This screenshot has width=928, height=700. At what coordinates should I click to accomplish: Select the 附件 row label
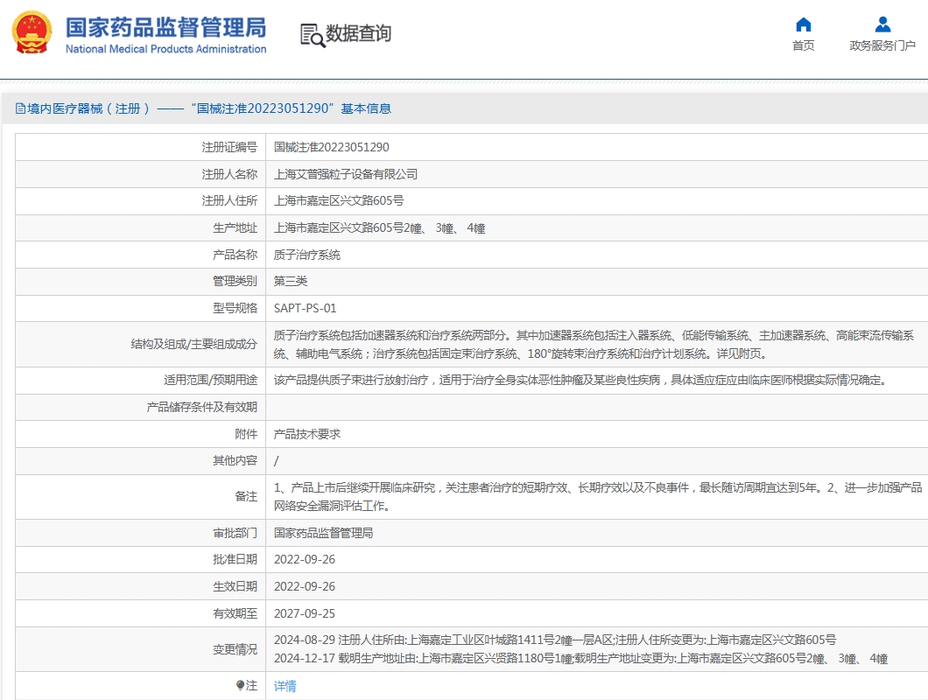pyautogui.click(x=246, y=434)
